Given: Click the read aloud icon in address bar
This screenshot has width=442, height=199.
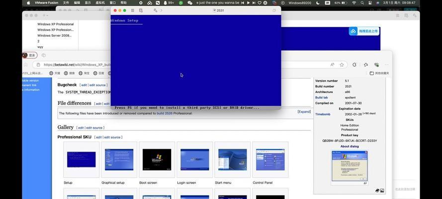Looking at the screenshot, I should pyautogui.click(x=332, y=65).
